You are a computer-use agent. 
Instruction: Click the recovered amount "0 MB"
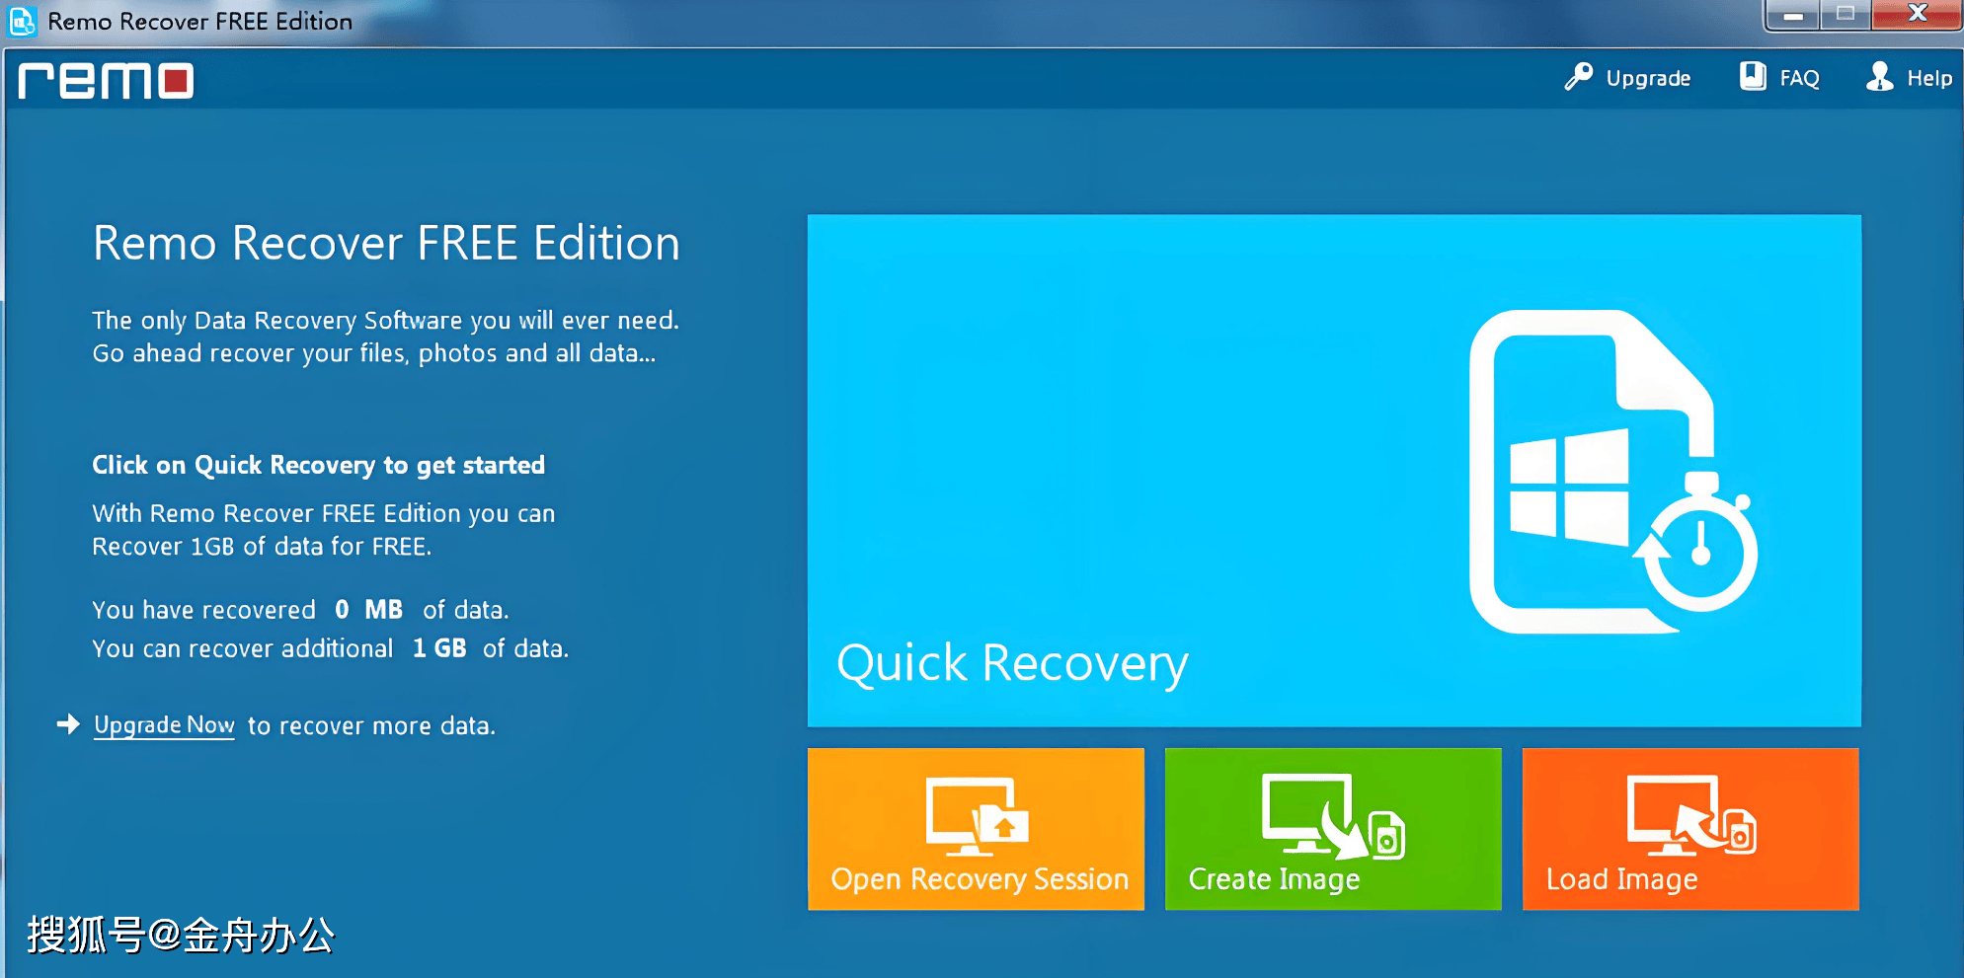(x=368, y=610)
